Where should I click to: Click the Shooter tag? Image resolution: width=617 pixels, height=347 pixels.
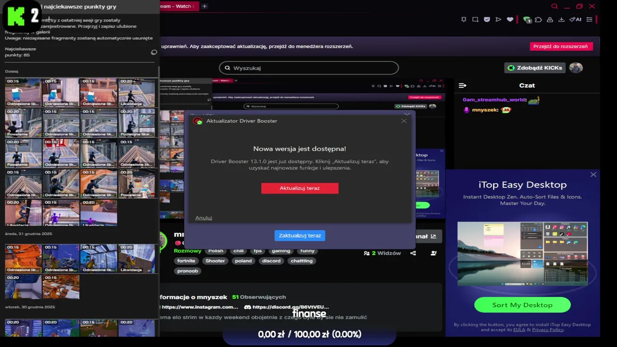tap(215, 261)
